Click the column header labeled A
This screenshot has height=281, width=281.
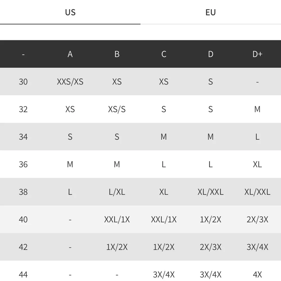(70, 54)
